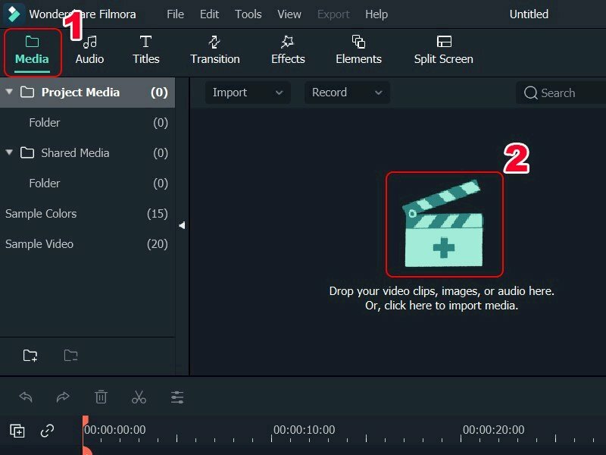
Task: Collapse the Shared Media section
Action: [x=10, y=152]
